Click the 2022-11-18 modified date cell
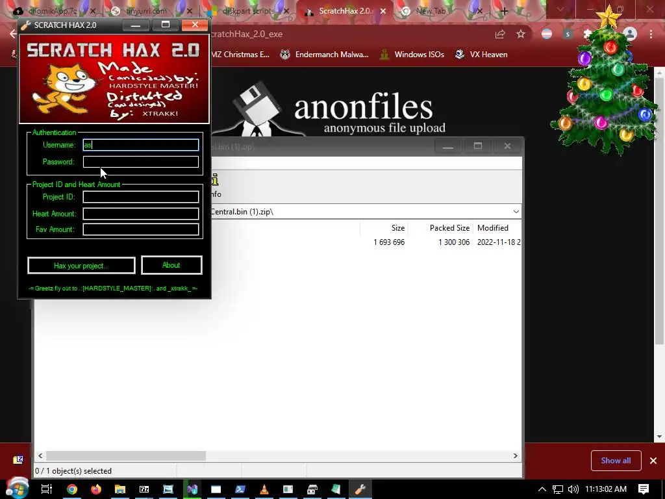The height and width of the screenshot is (499, 665). tap(499, 242)
